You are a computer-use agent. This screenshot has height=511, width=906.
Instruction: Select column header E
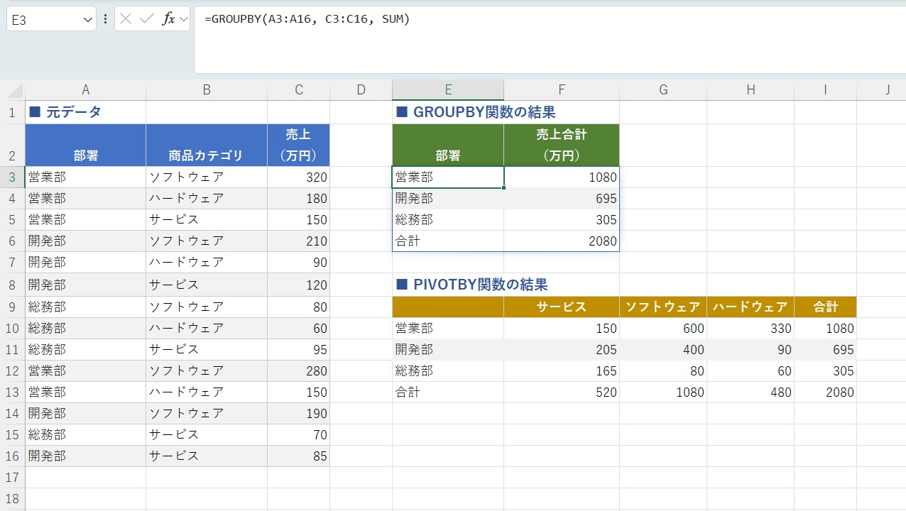pos(448,89)
